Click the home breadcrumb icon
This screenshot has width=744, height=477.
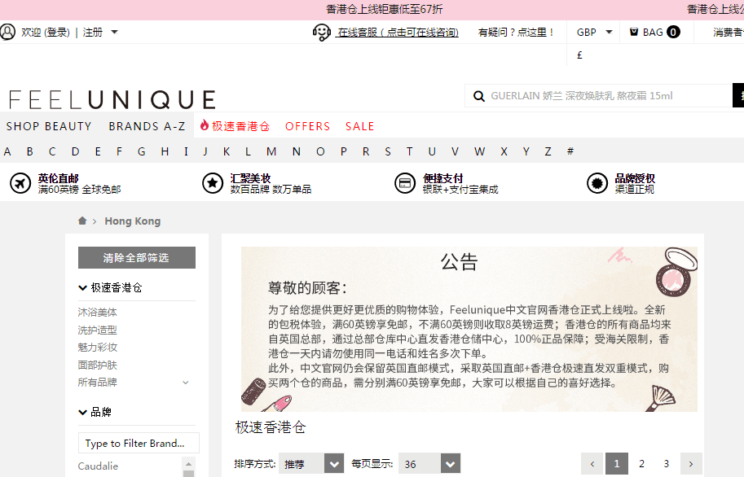click(x=82, y=221)
